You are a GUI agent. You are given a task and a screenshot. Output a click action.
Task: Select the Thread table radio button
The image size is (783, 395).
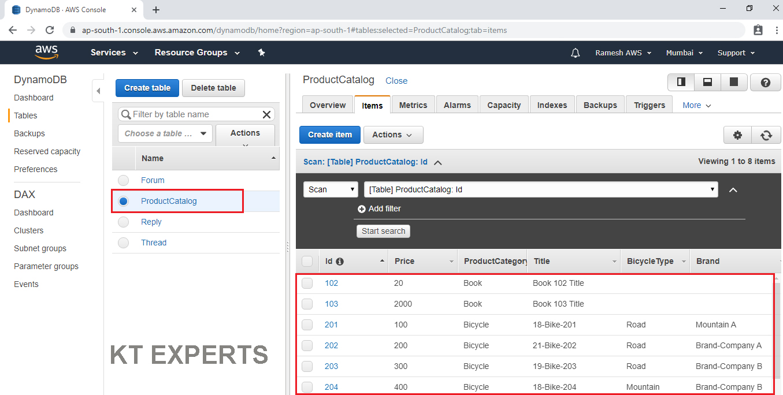pyautogui.click(x=123, y=243)
